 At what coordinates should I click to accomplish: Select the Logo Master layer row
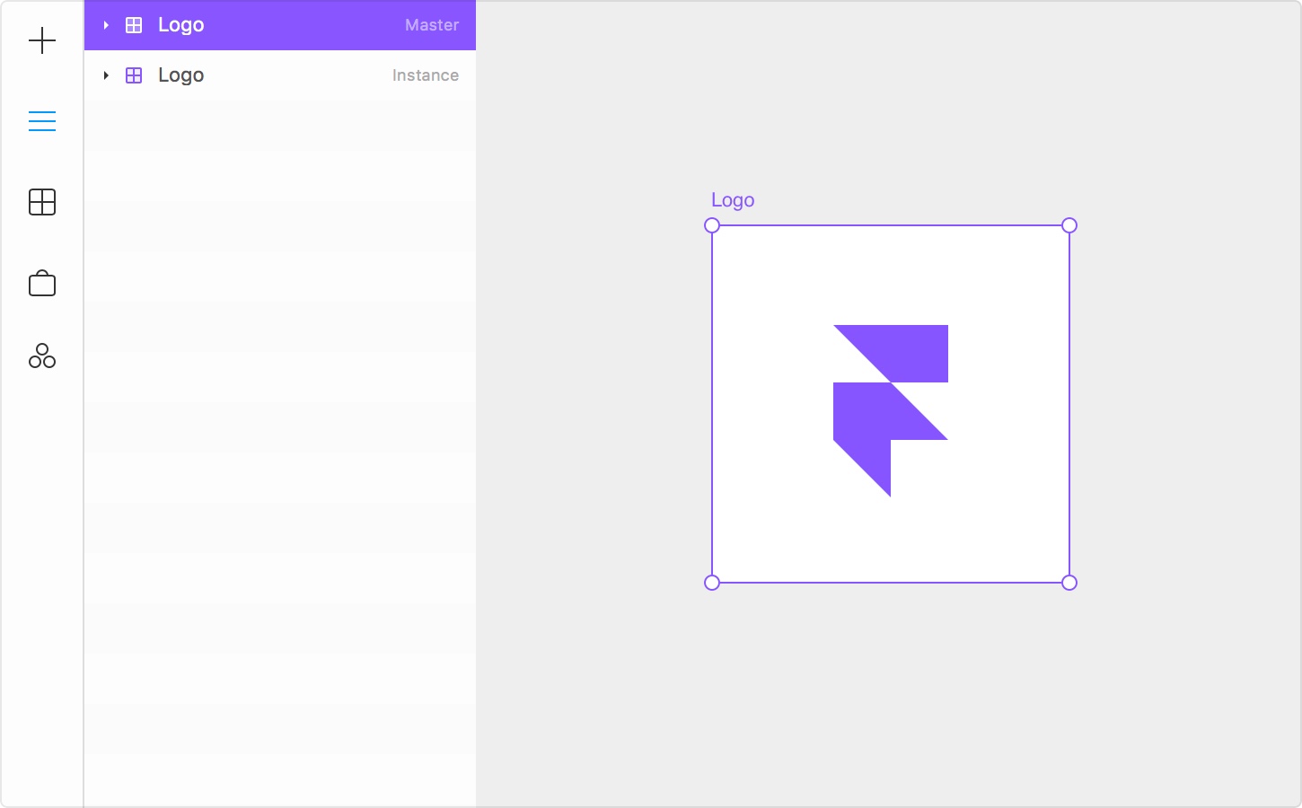280,25
